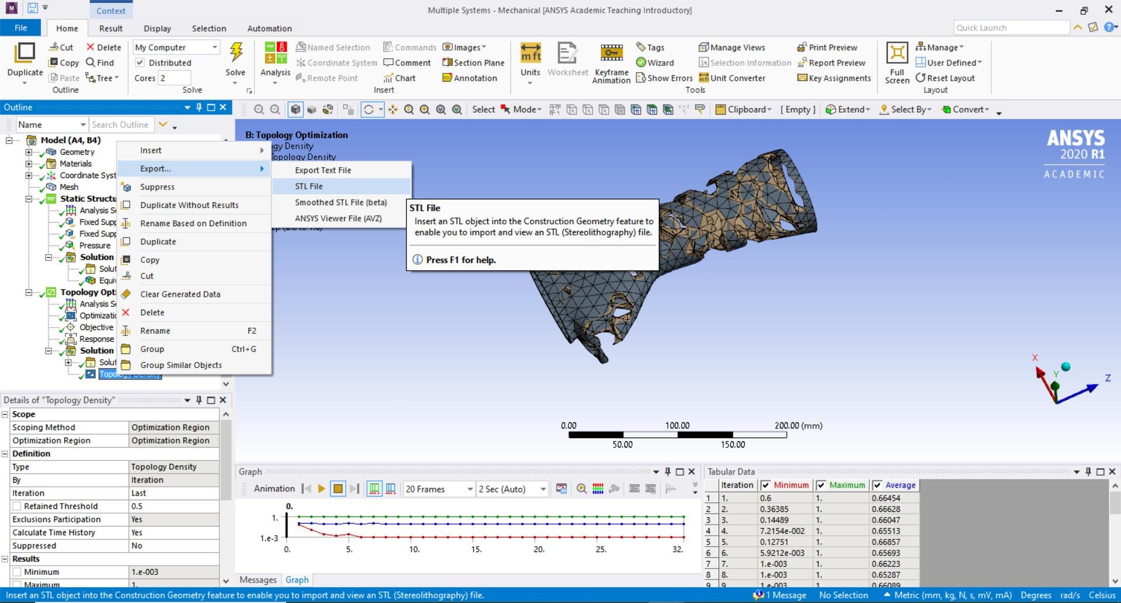Viewport: 1121px width, 603px height.
Task: Toggle the Minimum results checkbox in Details
Action: 17,572
